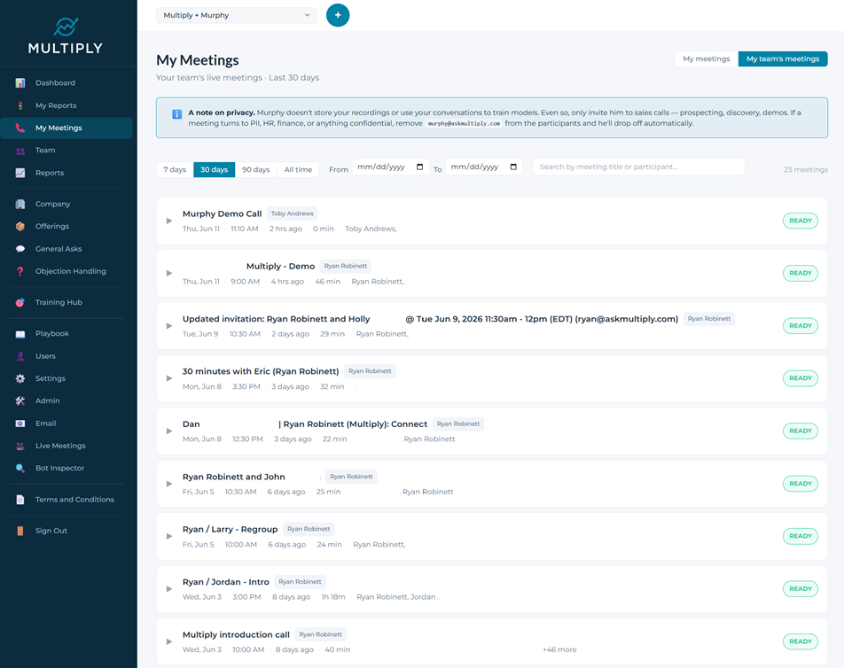844x668 pixels.
Task: Click the From date input field
Action: tap(391, 167)
